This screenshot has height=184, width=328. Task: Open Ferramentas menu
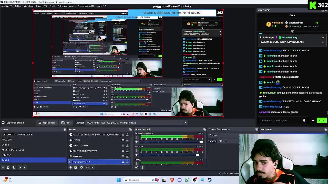(86, 6)
